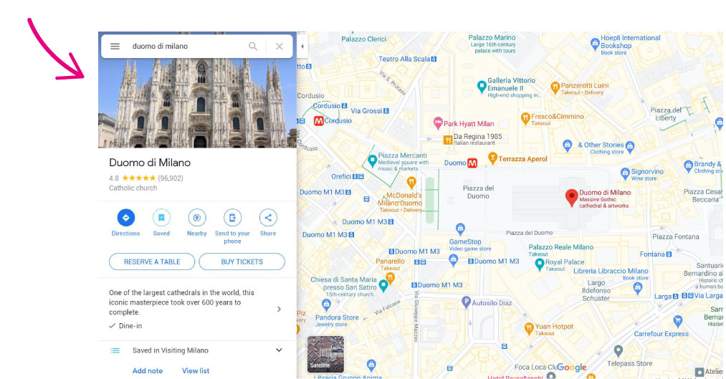The width and height of the screenshot is (726, 379).
Task: Click the search magnifier icon
Action: (253, 47)
